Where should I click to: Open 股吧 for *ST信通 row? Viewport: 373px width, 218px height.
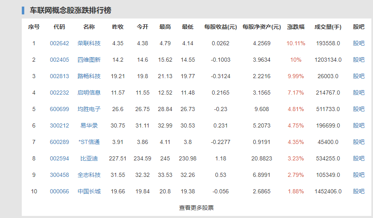(359, 142)
